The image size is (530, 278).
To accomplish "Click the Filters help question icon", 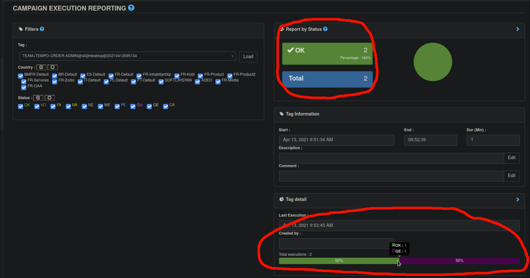I will click(x=42, y=29).
